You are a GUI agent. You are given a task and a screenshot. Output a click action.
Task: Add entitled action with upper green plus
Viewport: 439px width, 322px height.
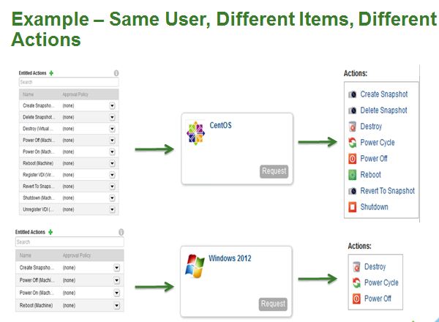[52, 73]
